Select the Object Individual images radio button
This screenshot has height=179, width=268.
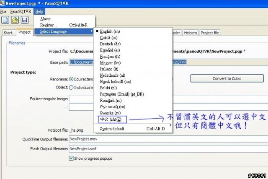click(71, 88)
